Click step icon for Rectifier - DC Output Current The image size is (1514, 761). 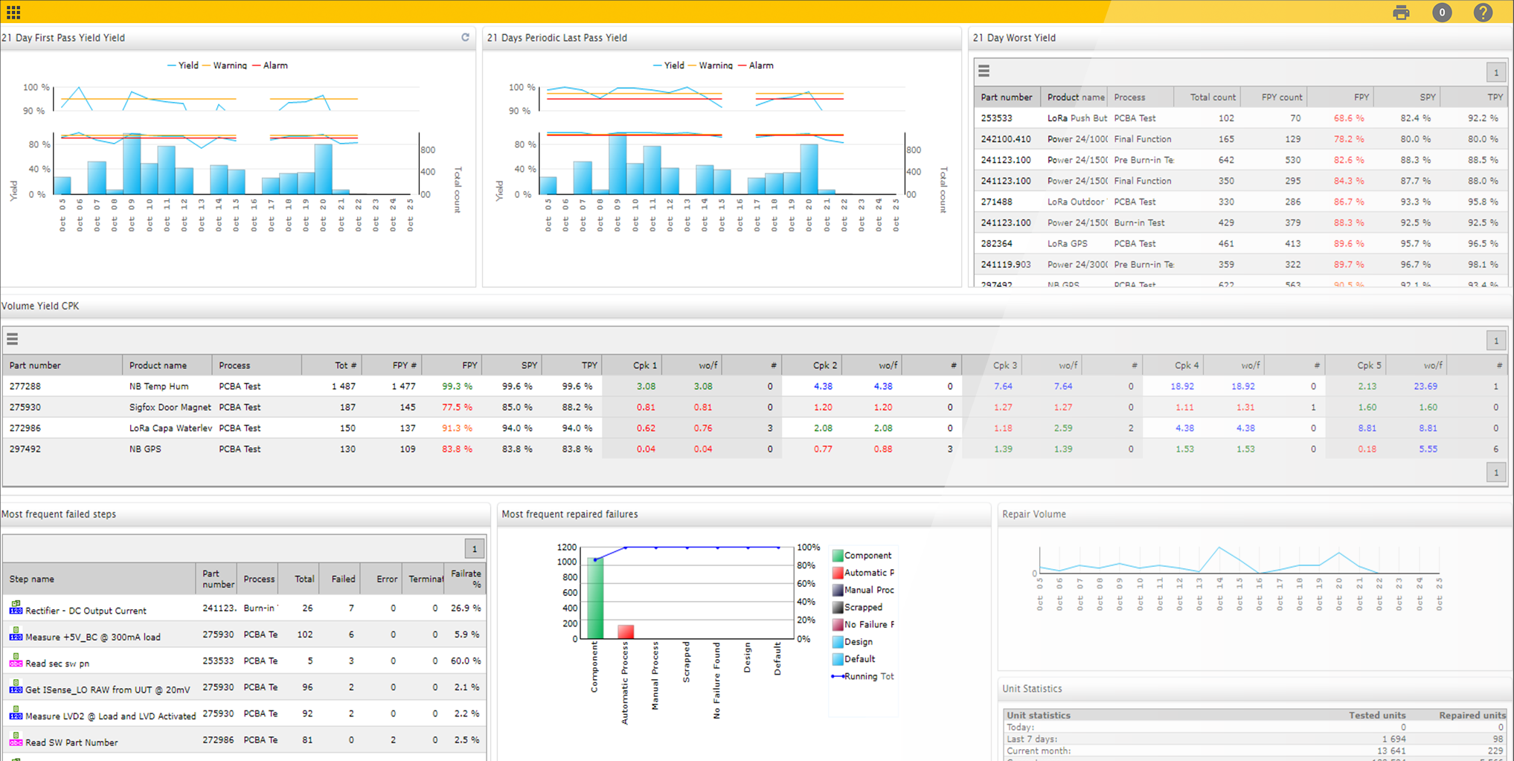[16, 608]
